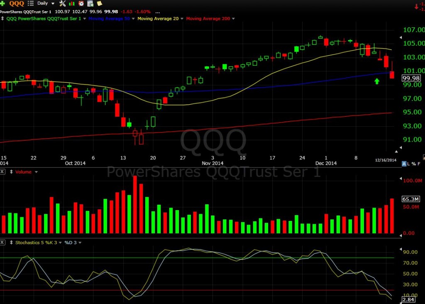Image resolution: width=425 pixels, height=304 pixels.
Task: Open the yellow sticky note icon
Action: pos(100,3)
